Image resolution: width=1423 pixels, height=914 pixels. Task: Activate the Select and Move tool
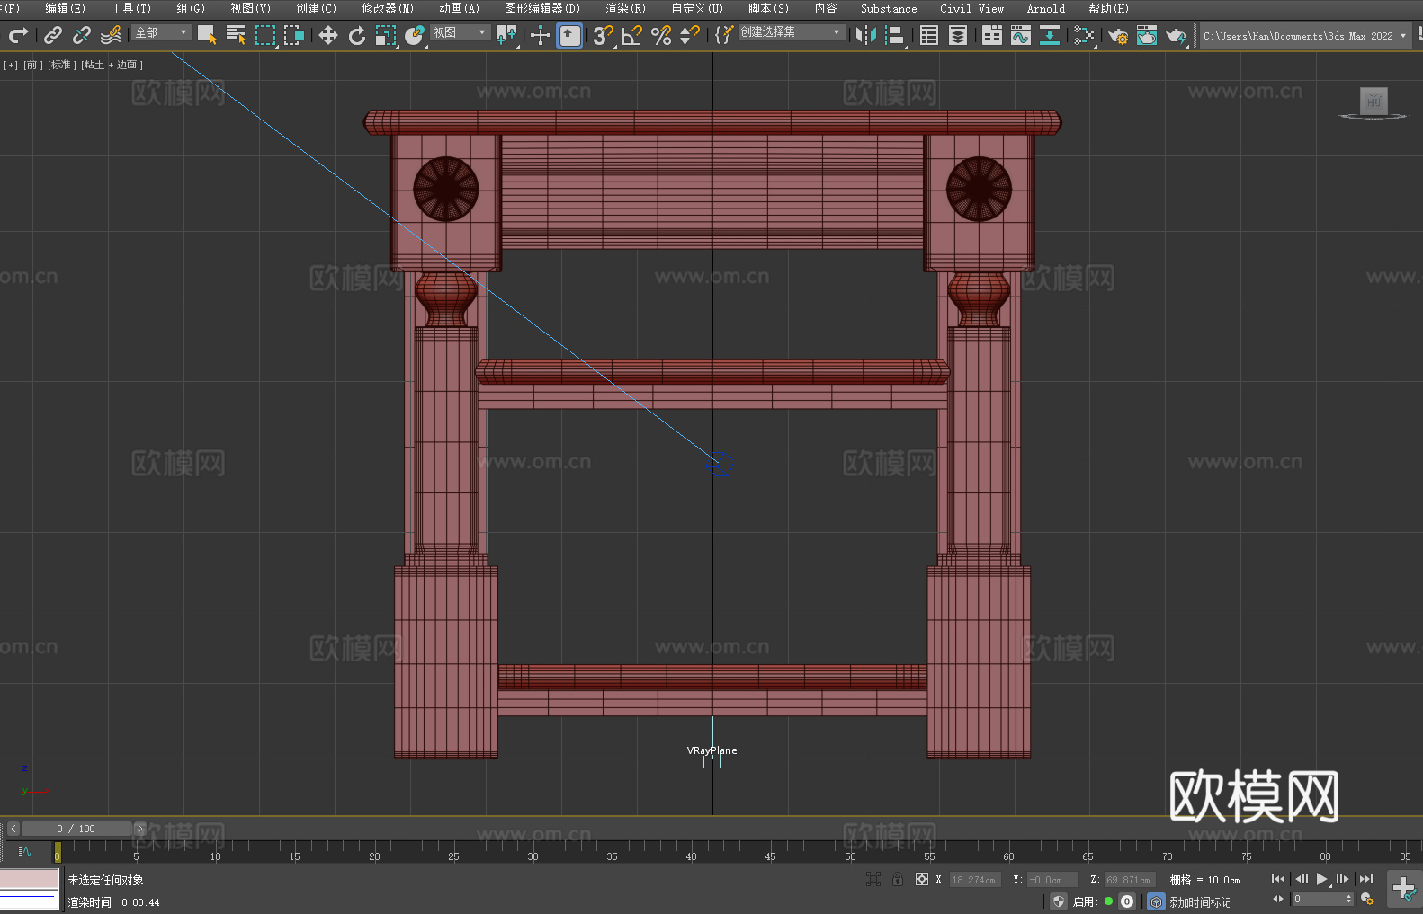coord(328,35)
